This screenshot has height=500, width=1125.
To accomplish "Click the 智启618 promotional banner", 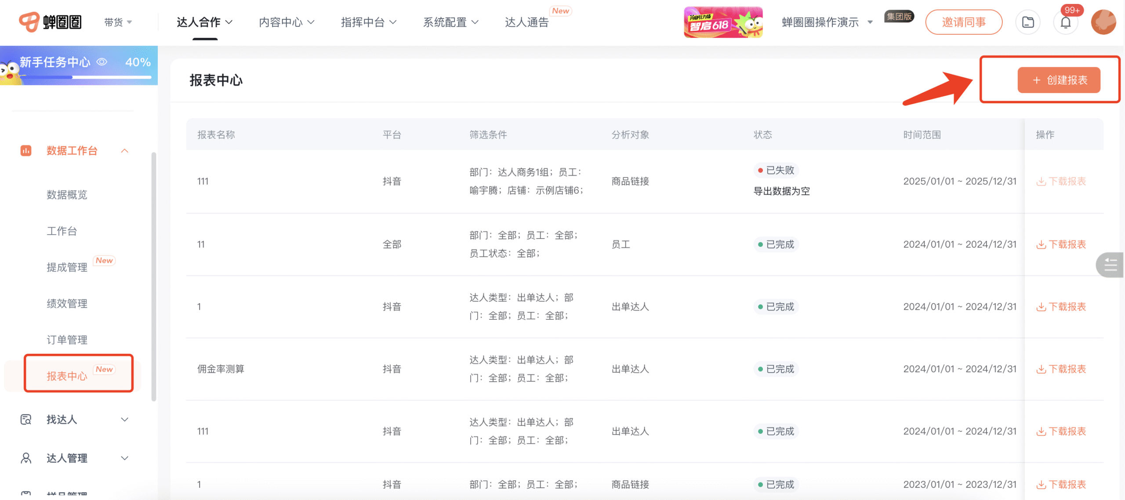I will pos(723,22).
